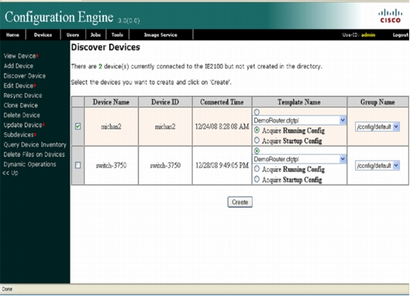
Task: Click the Create button
Action: [239, 202]
